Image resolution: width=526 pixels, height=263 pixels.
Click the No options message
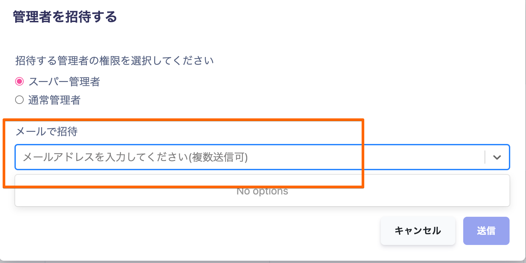pos(262,191)
